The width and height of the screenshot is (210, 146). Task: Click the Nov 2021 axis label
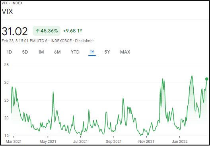146,142
